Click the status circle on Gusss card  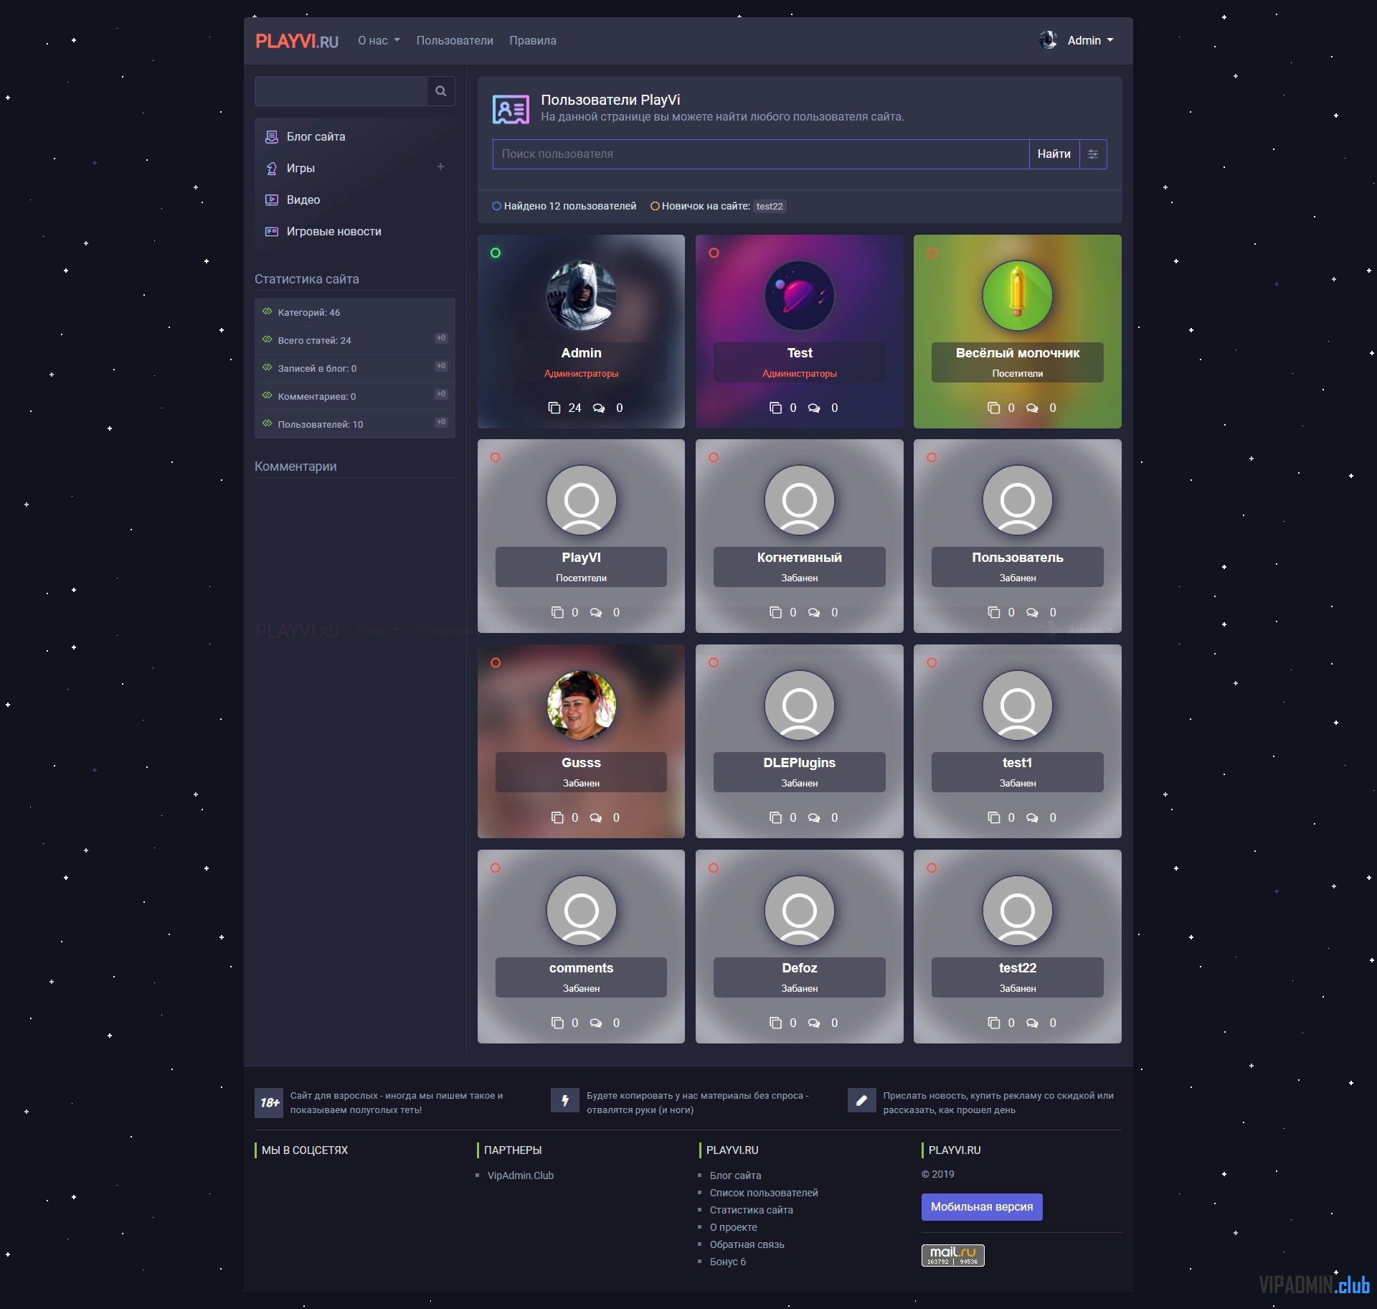[x=496, y=663]
